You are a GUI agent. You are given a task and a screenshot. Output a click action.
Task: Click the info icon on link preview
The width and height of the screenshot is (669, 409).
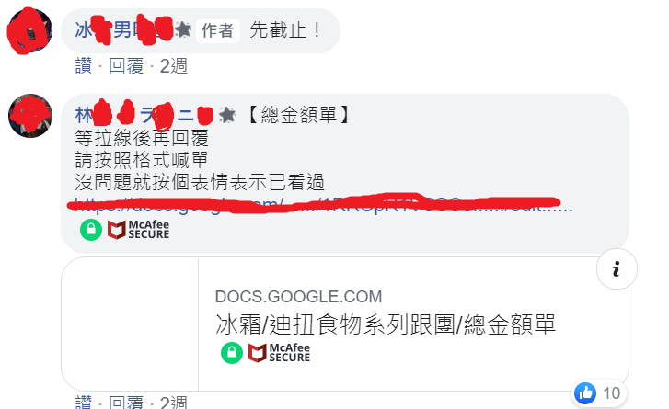pos(617,268)
